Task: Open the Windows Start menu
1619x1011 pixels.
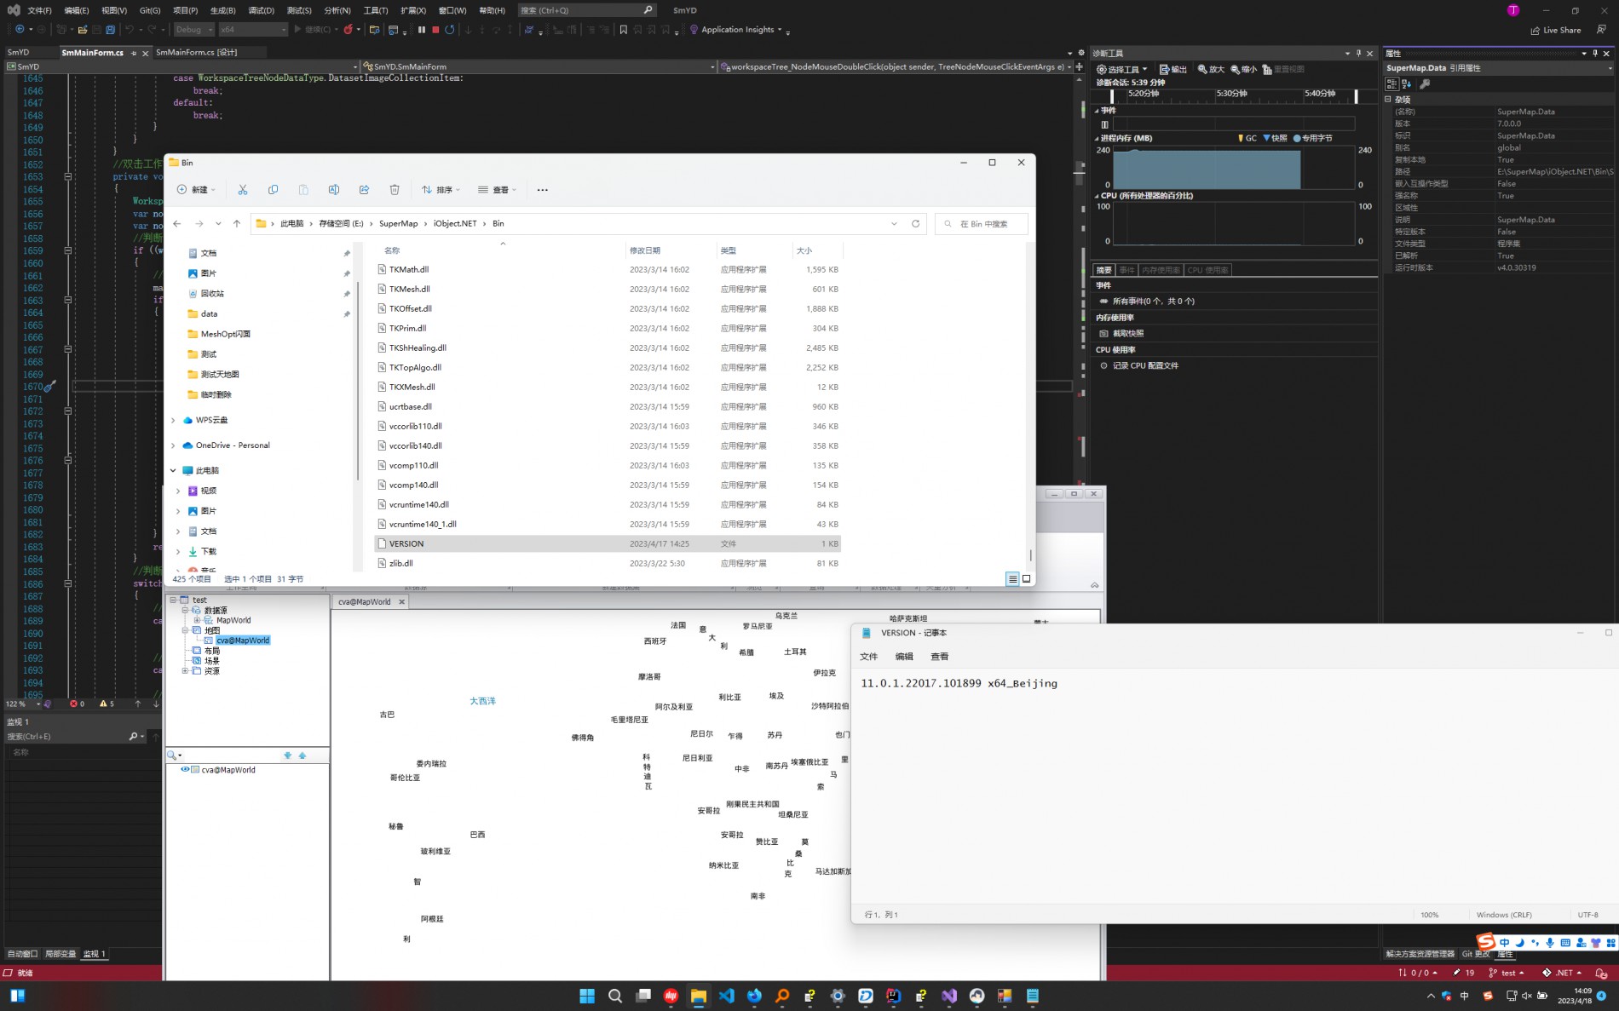Action: tap(587, 996)
